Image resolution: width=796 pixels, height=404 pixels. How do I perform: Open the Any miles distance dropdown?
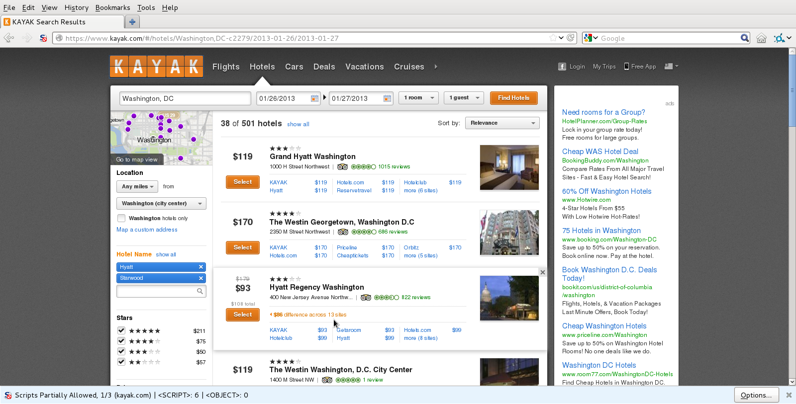(x=137, y=187)
